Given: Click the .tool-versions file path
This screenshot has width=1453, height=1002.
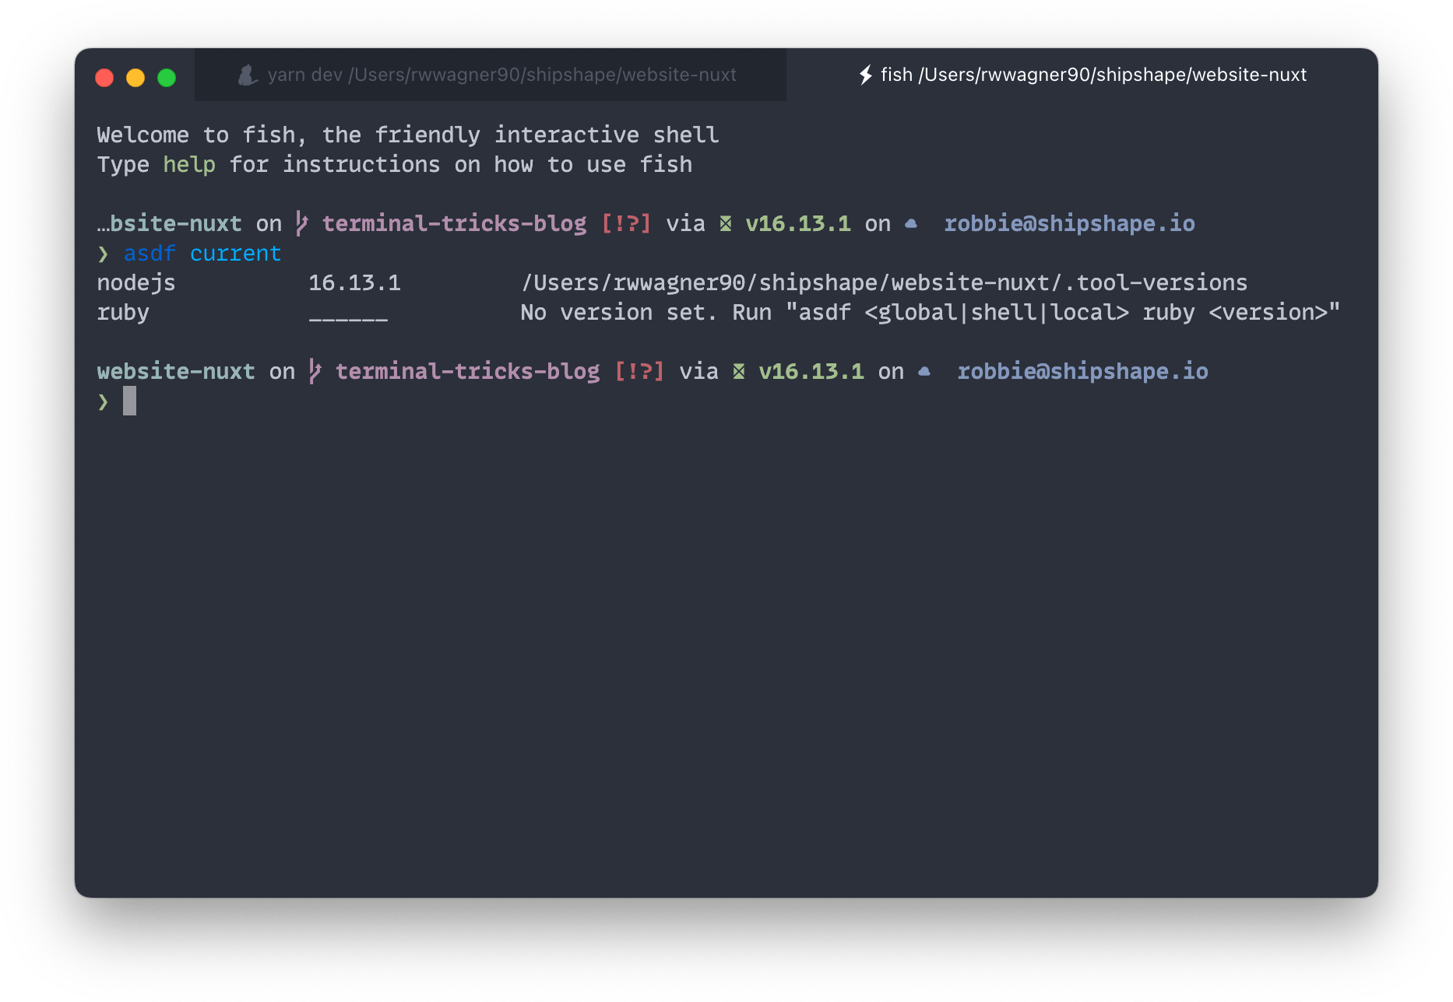Looking at the screenshot, I should tap(884, 282).
